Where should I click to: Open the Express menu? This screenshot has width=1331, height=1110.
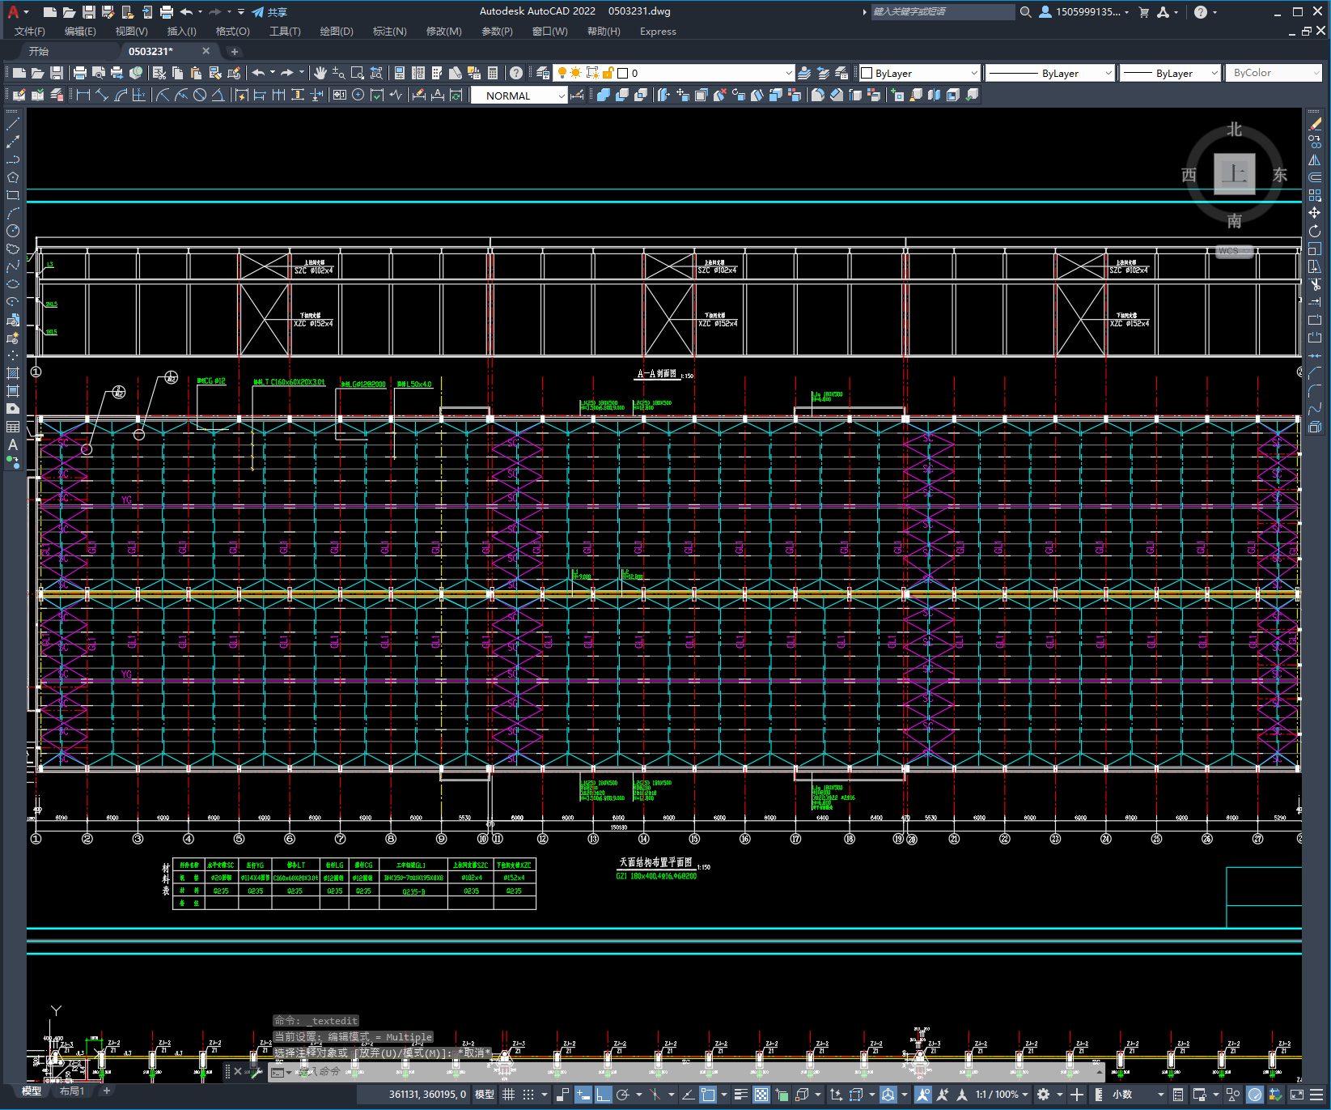pyautogui.click(x=658, y=32)
